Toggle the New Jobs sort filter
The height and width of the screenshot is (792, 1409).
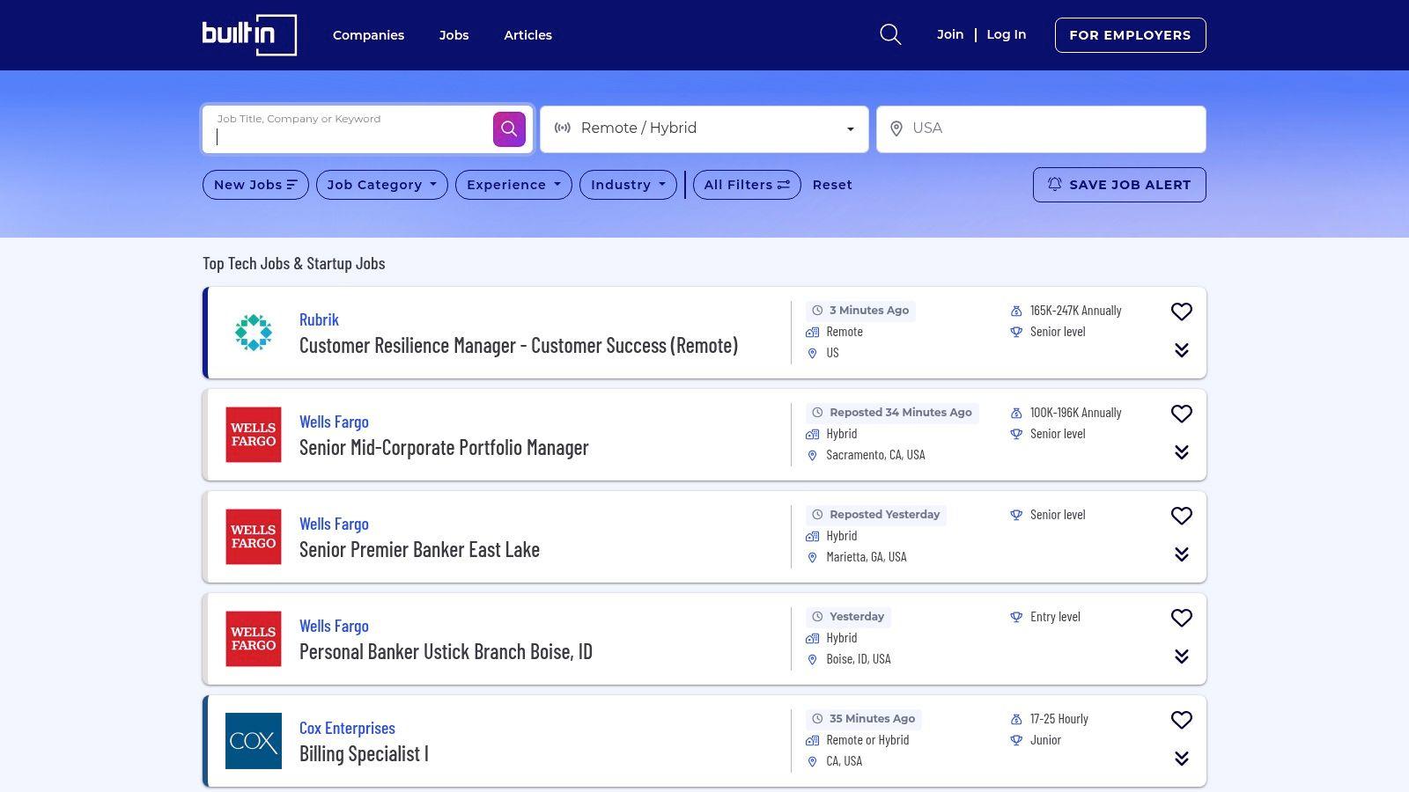click(255, 185)
